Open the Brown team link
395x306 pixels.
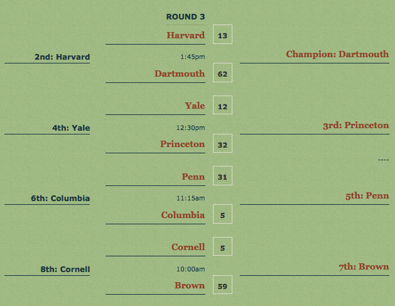coord(190,285)
